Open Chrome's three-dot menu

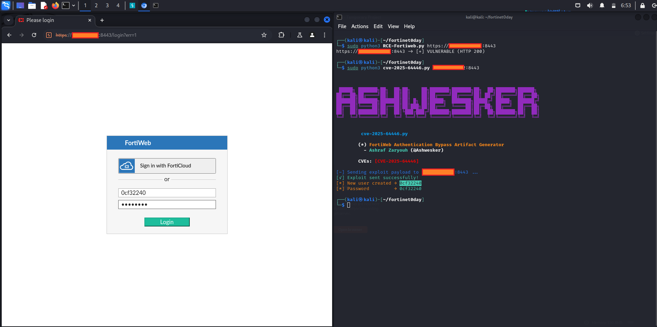click(x=325, y=35)
